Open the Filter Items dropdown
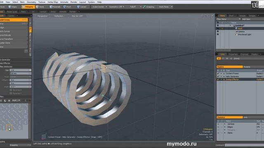The width and height of the screenshot is (264, 148). [x=228, y=19]
